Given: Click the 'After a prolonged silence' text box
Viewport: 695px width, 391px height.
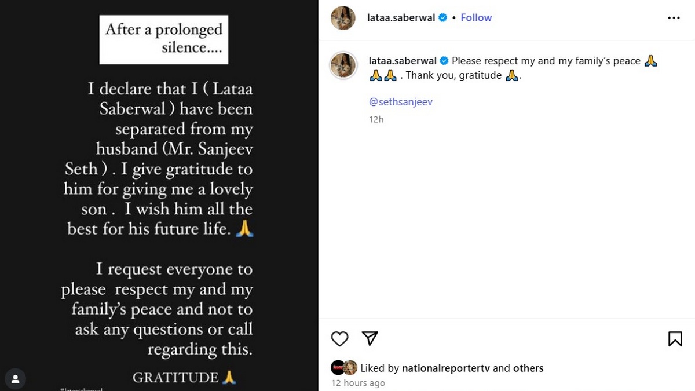Looking at the screenshot, I should pyautogui.click(x=164, y=38).
